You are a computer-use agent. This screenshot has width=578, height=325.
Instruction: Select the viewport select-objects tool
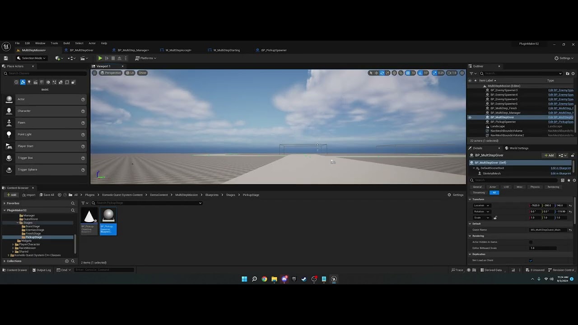click(x=371, y=73)
